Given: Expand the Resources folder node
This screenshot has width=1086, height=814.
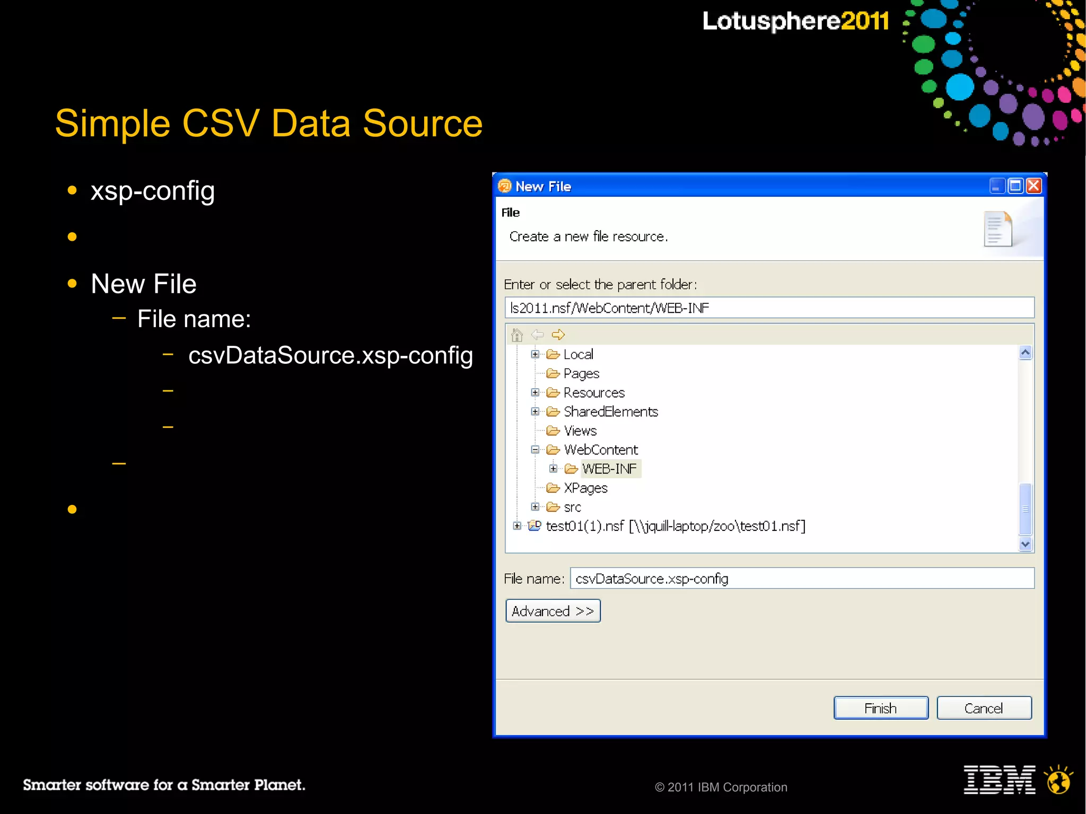Looking at the screenshot, I should 535,392.
